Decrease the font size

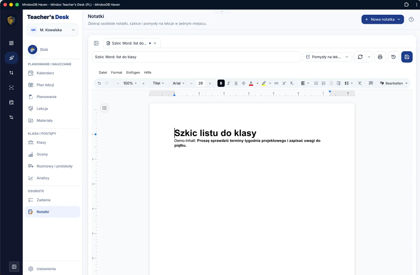(191, 83)
